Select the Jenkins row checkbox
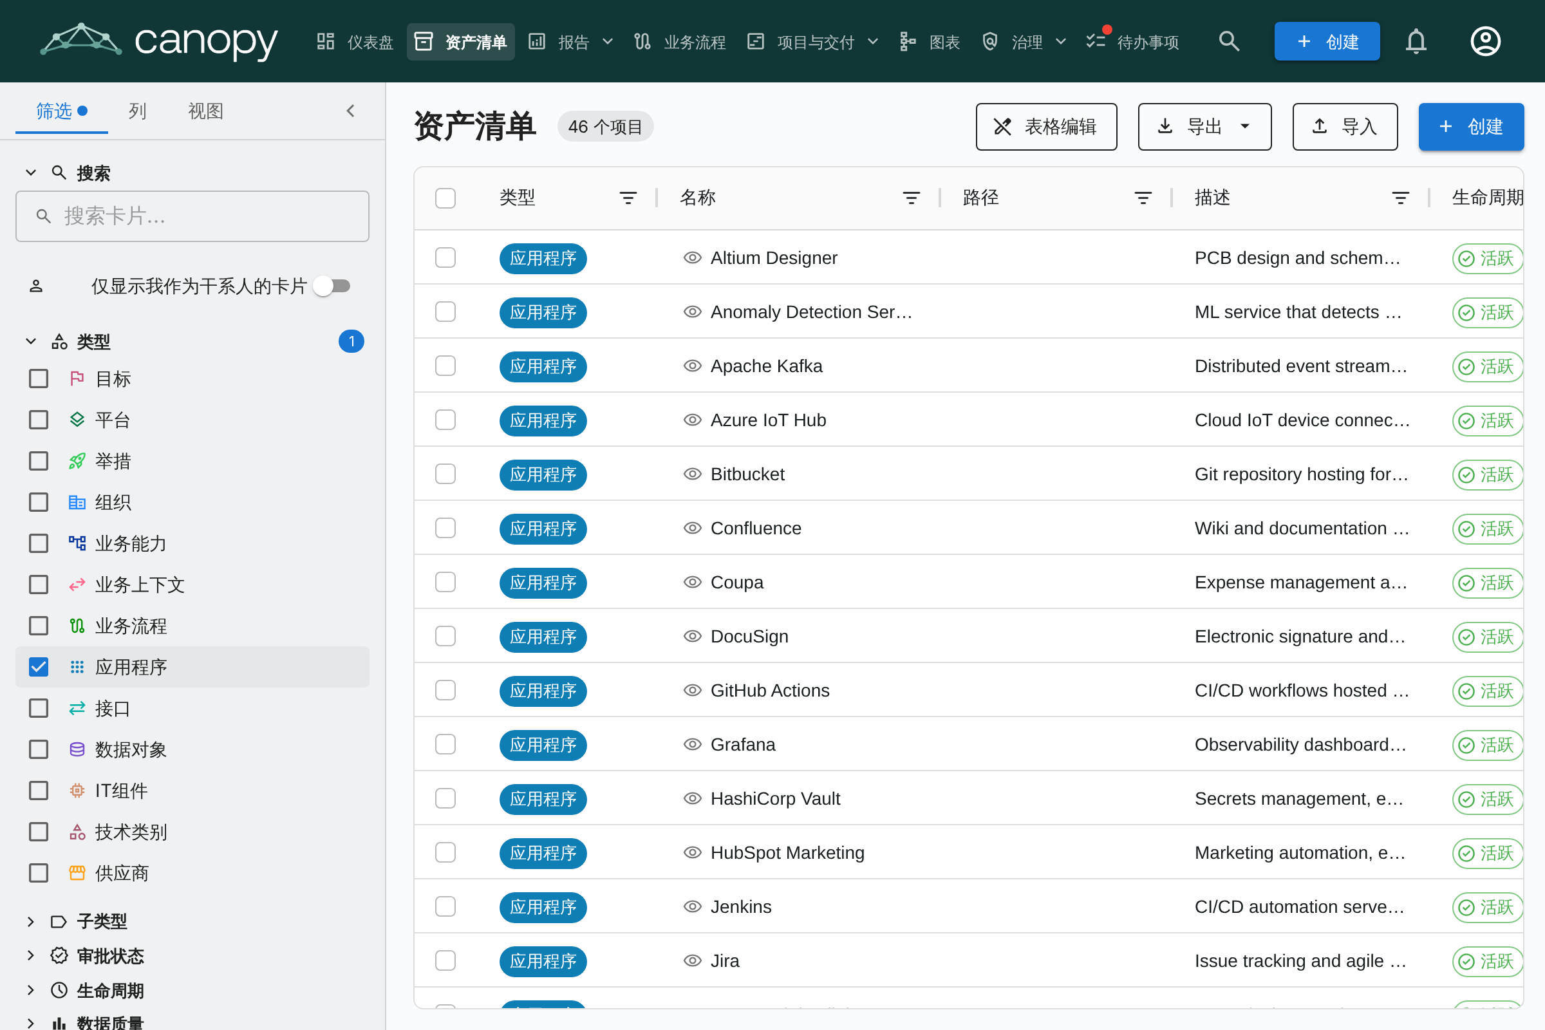The height and width of the screenshot is (1030, 1545). pos(445,906)
